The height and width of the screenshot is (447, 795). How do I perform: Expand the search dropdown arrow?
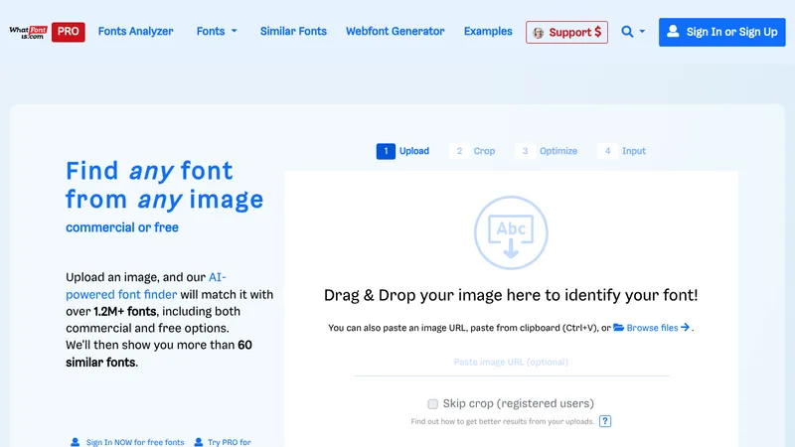[x=642, y=32]
